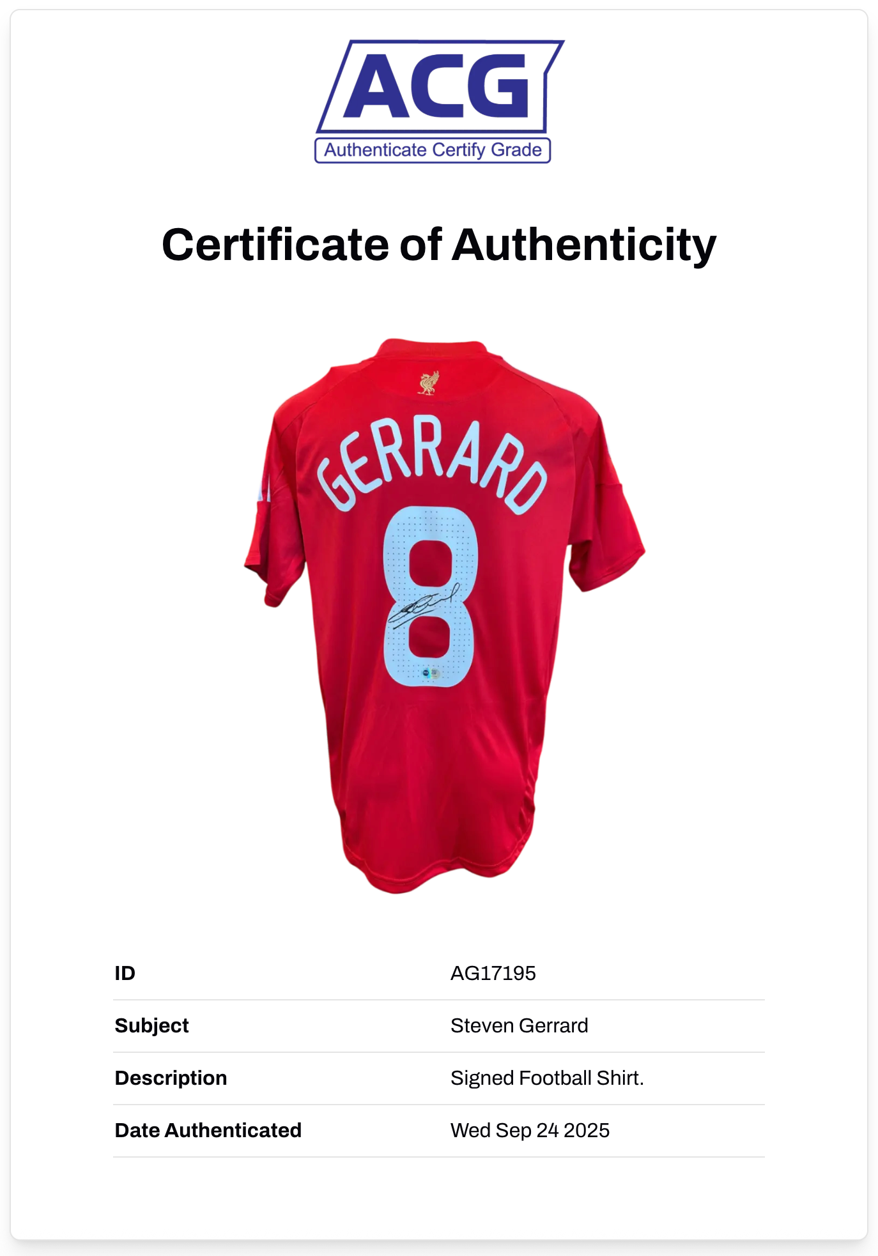Click the Date Authenticated label
878x1256 pixels.
click(208, 1130)
